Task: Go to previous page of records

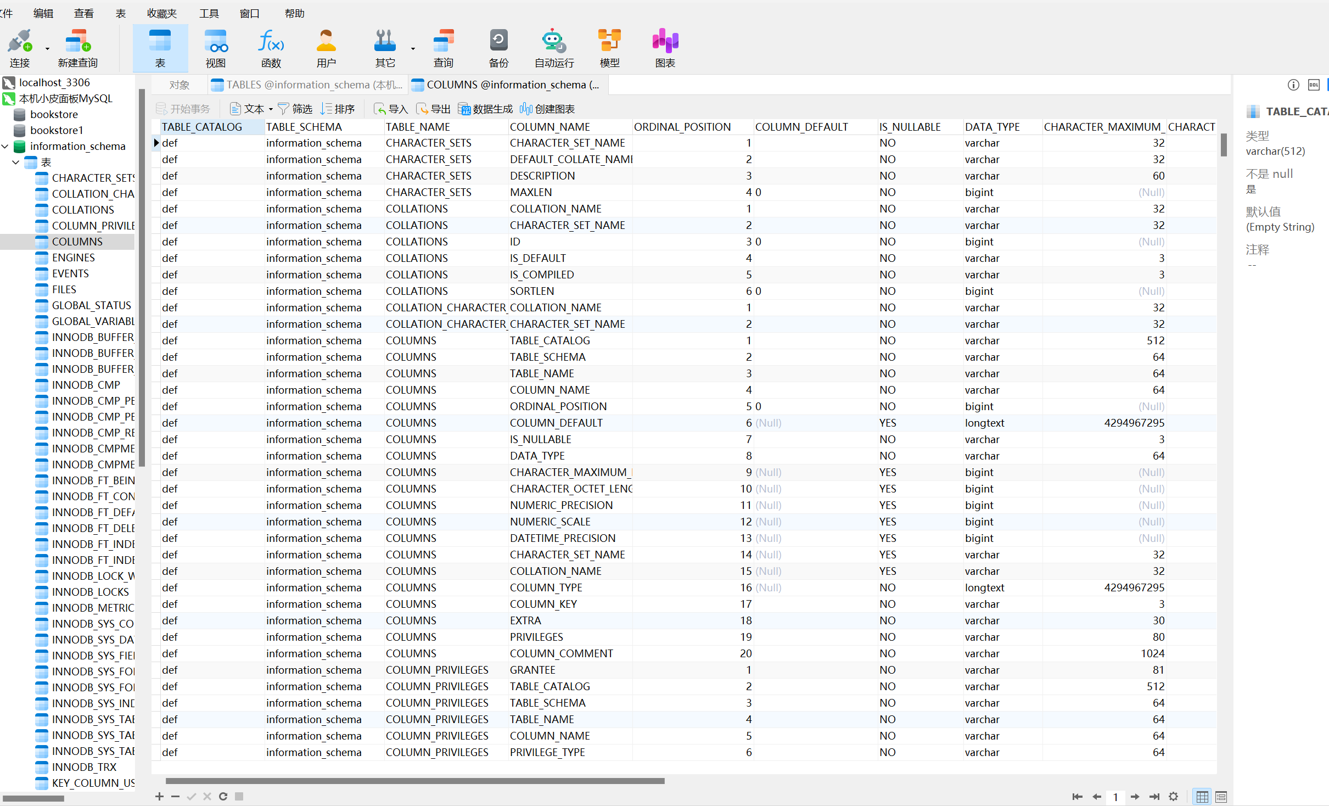Action: (1097, 797)
